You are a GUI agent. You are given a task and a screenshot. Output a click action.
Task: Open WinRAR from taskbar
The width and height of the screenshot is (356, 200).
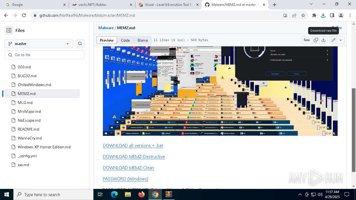point(169,194)
